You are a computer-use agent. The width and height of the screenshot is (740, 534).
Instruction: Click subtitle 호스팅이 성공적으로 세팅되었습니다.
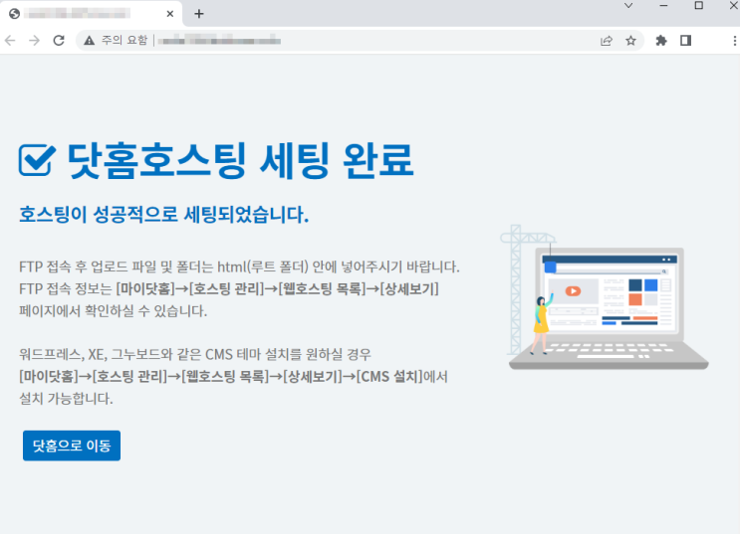(x=163, y=215)
